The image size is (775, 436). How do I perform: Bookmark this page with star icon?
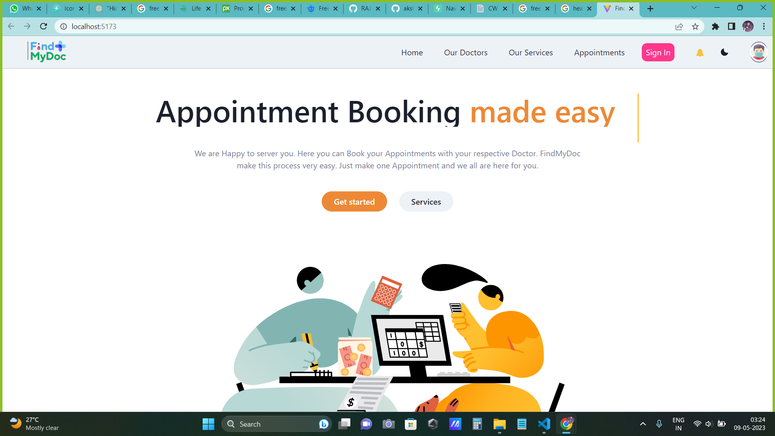tap(695, 27)
